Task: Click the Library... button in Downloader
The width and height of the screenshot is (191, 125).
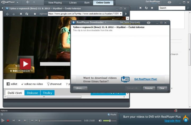Action: (80, 88)
